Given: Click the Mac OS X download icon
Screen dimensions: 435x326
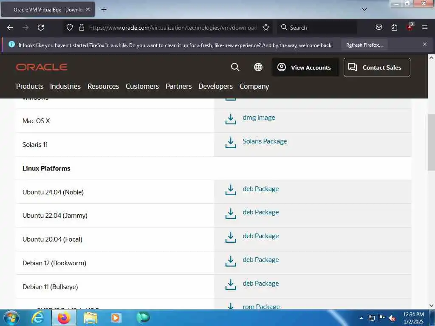Looking at the screenshot, I should pos(231,119).
